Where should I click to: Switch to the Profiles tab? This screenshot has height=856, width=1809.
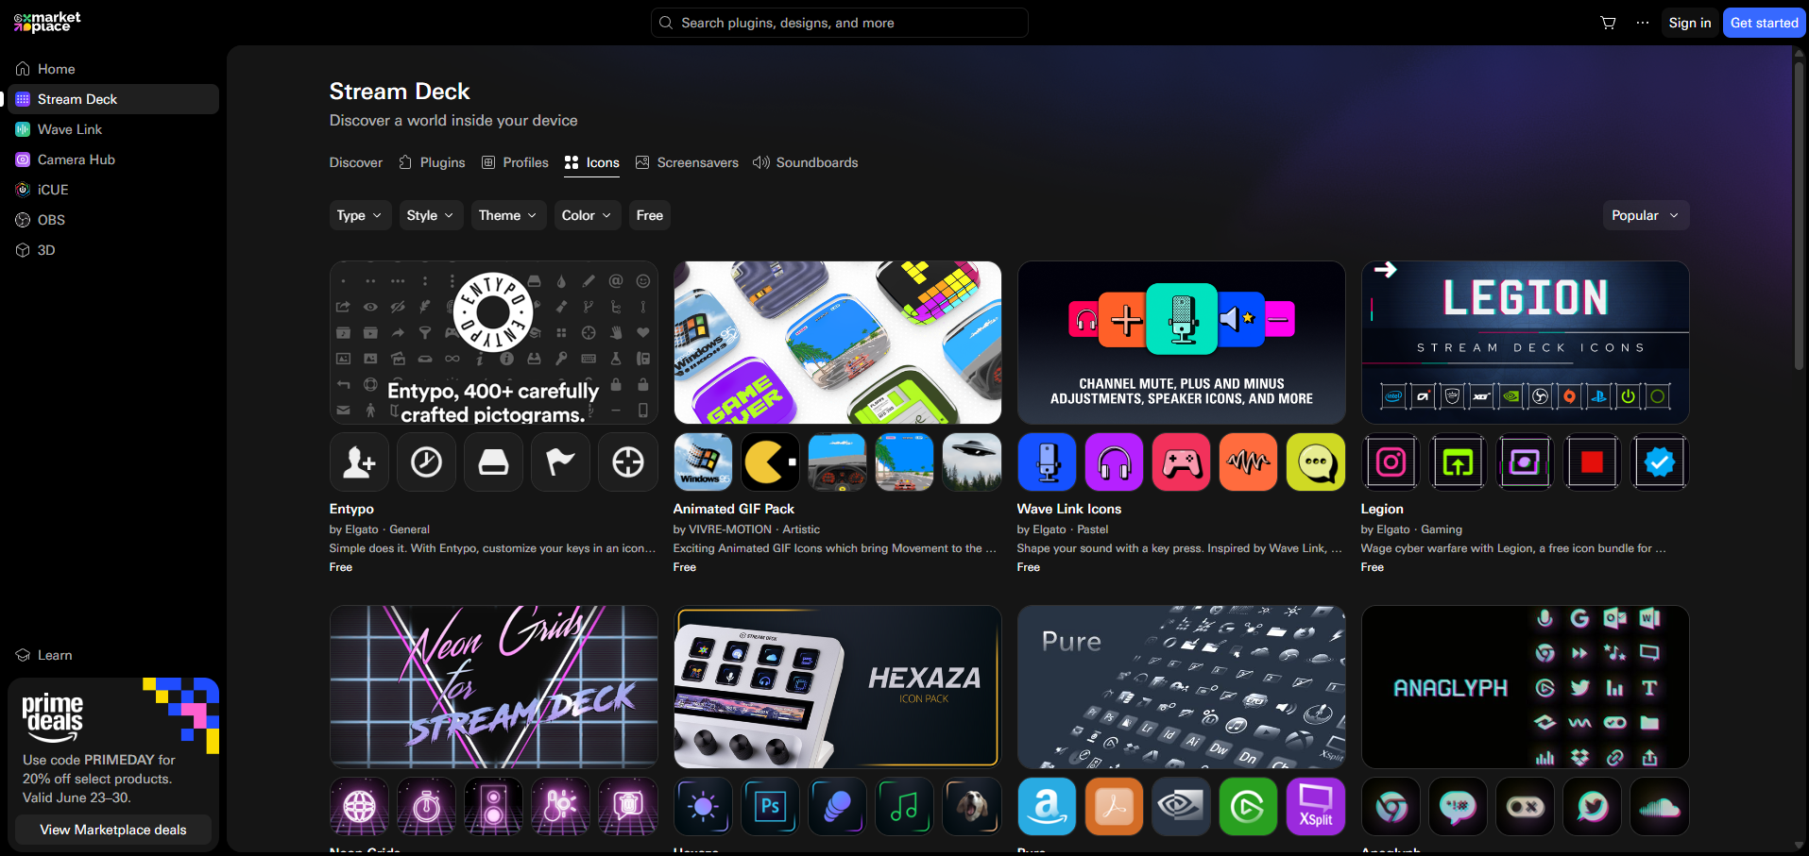[x=515, y=162]
